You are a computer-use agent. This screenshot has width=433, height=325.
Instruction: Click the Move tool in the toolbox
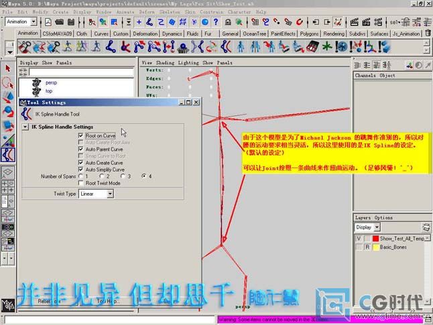(8, 97)
